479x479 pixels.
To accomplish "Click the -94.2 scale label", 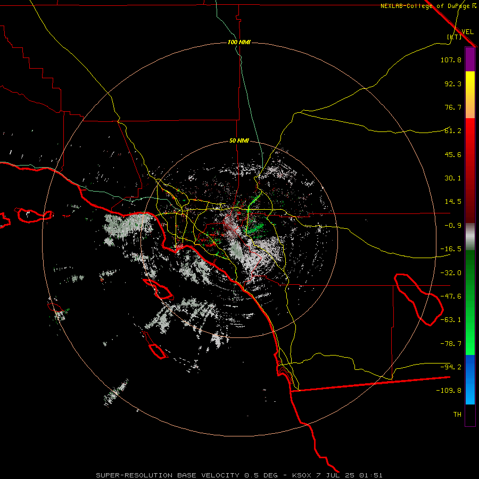I will pos(451,367).
